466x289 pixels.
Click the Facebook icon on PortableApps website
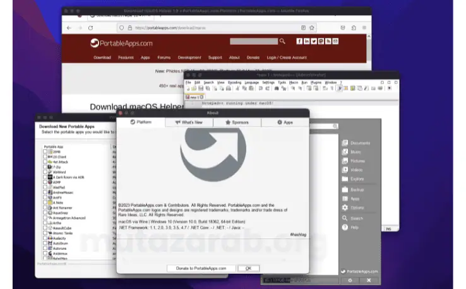(x=299, y=41)
